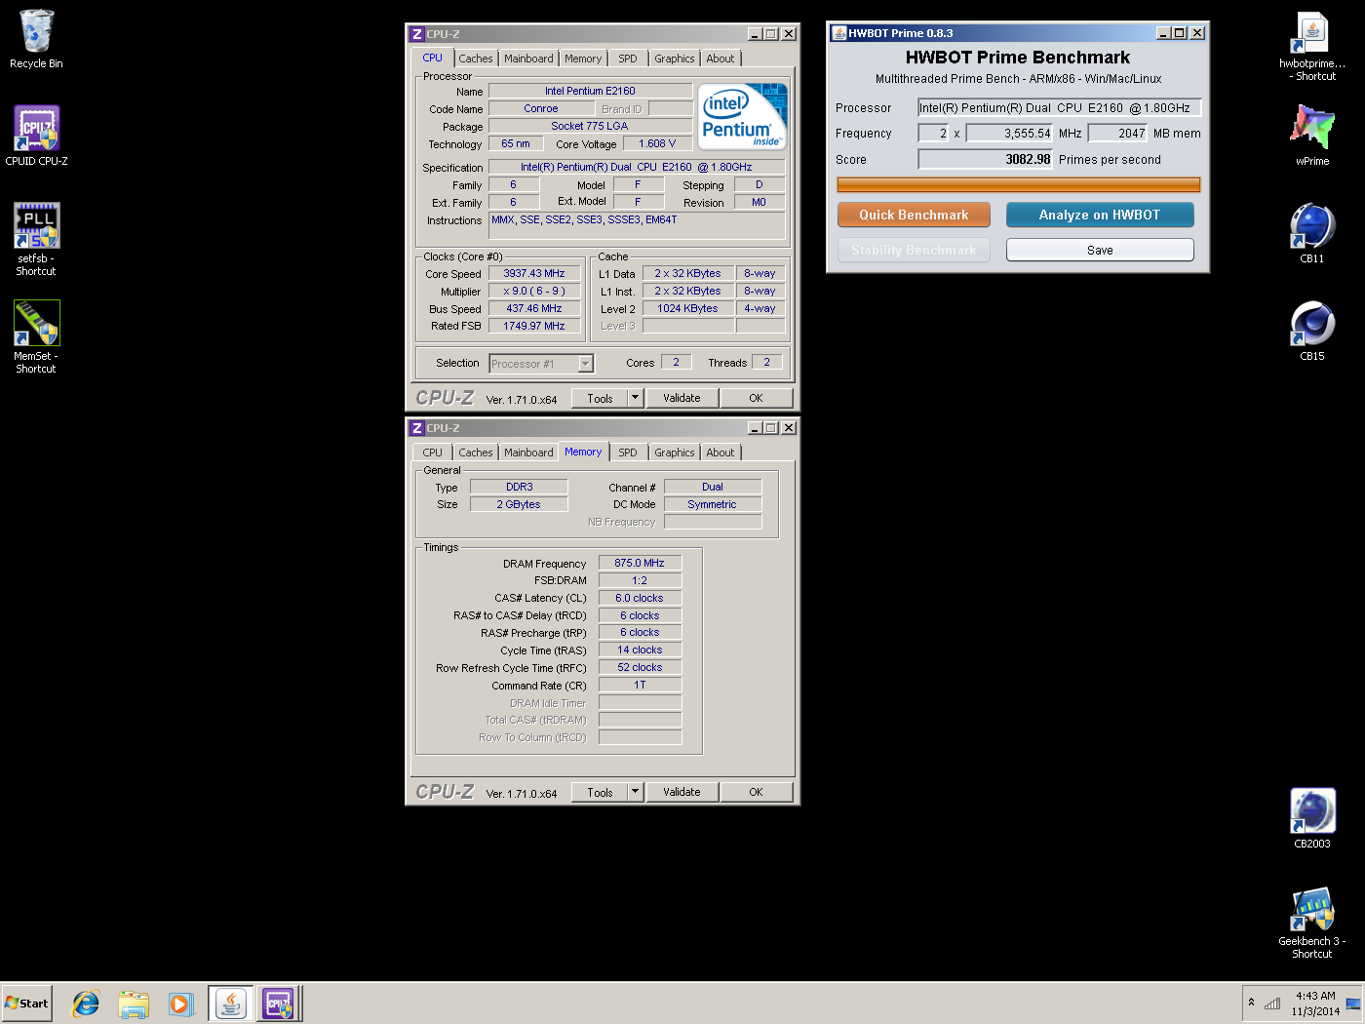The image size is (1365, 1024).
Task: Click Analyze on HWBOT button
Action: coord(1100,215)
